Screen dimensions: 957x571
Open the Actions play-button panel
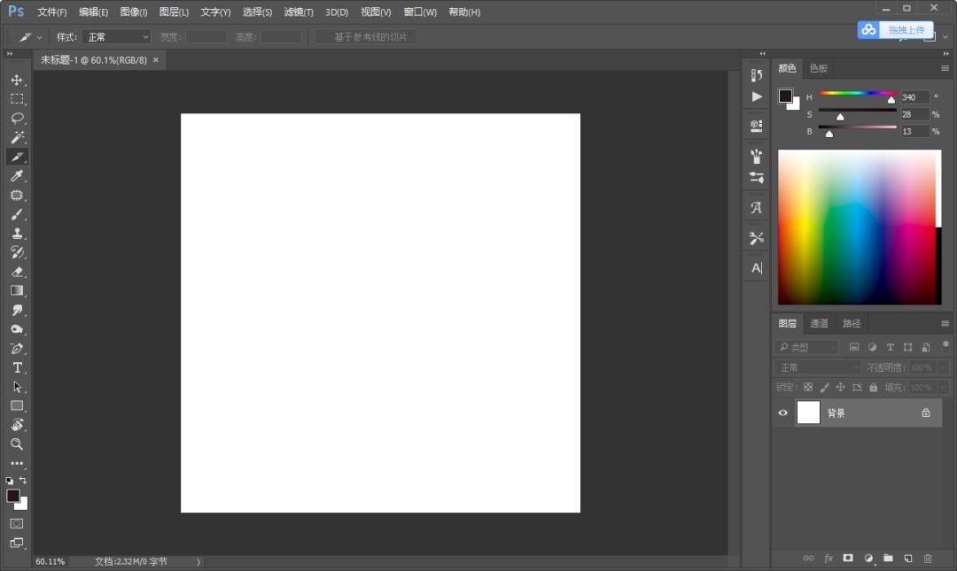tap(756, 96)
